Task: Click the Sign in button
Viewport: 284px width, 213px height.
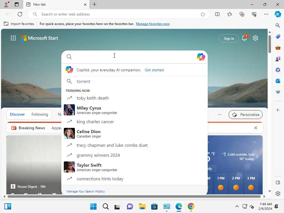Action: click(229, 38)
